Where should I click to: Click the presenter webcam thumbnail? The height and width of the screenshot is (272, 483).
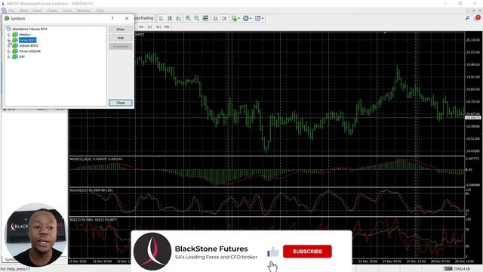pos(36,235)
